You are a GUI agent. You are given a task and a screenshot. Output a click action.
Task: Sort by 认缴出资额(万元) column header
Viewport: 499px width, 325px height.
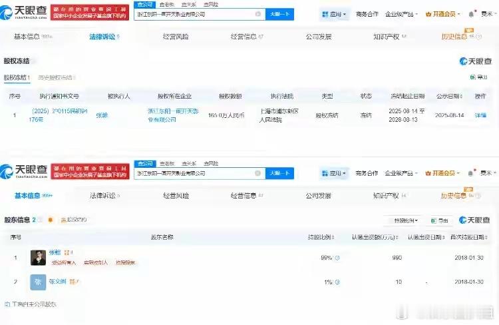click(375, 237)
